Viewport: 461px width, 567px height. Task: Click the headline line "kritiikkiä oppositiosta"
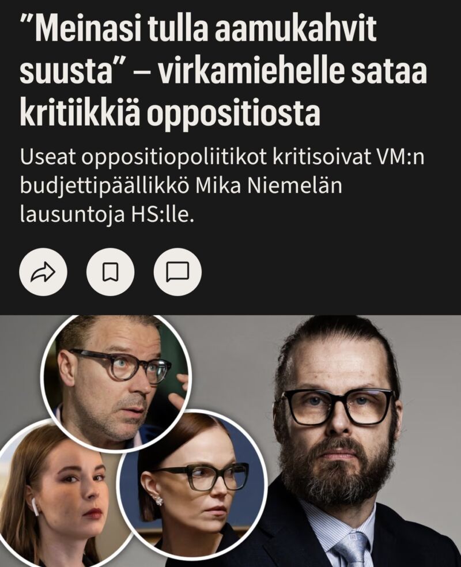170,112
